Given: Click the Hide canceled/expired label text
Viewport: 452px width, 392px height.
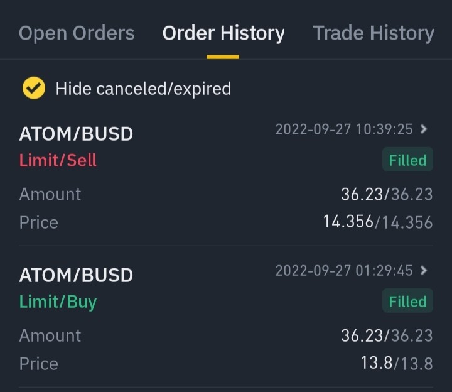Looking at the screenshot, I should click(143, 89).
